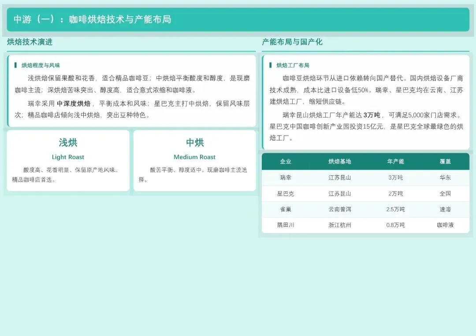
Task: Click the paragraph starting '浅烘焙保留果酸和花香'
Action: click(x=132, y=84)
